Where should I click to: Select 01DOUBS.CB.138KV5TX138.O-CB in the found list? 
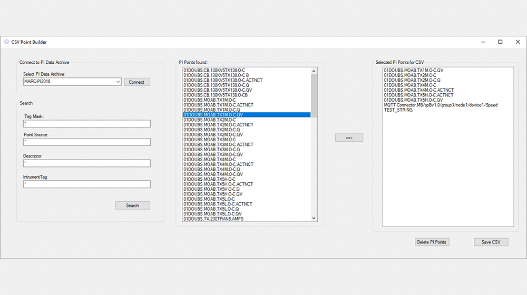click(247, 95)
